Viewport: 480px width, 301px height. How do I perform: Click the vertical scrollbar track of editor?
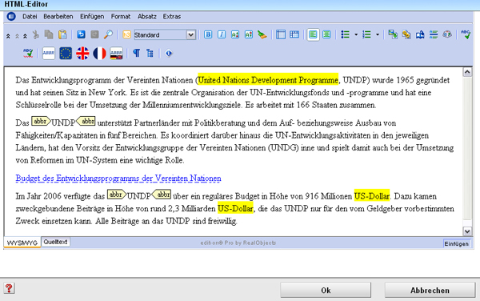(467, 151)
